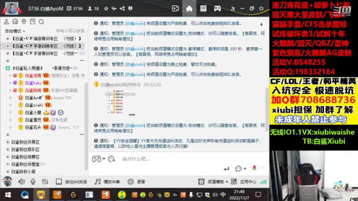
Task: Open the more options dots above 白鲨私人频道
Action: coord(82,60)
